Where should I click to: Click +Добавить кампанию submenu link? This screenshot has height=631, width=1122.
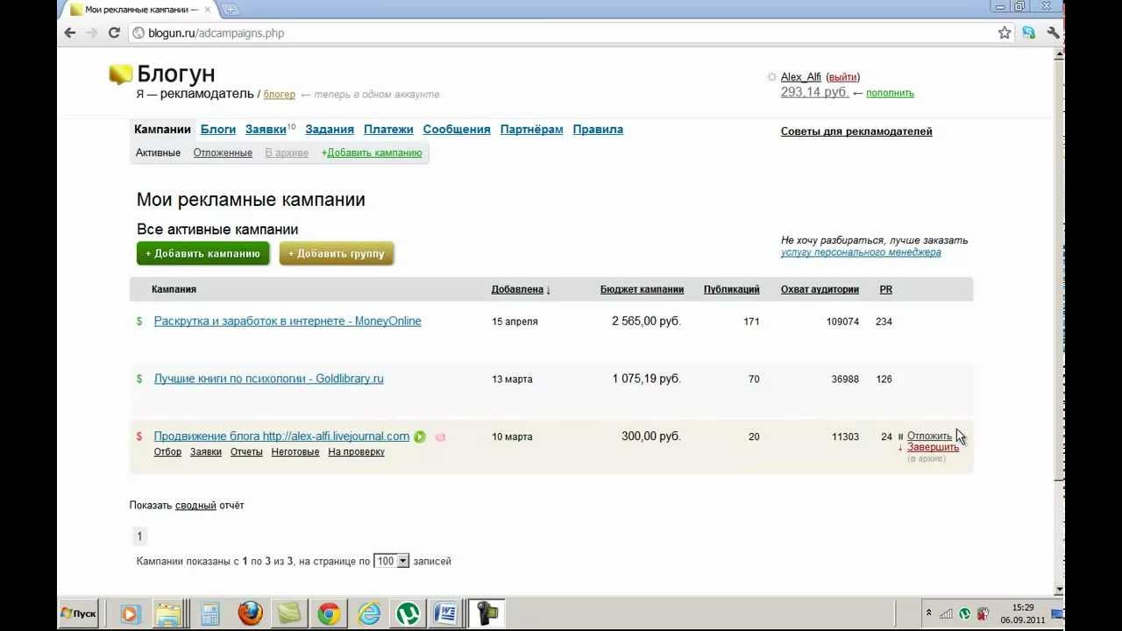(372, 152)
